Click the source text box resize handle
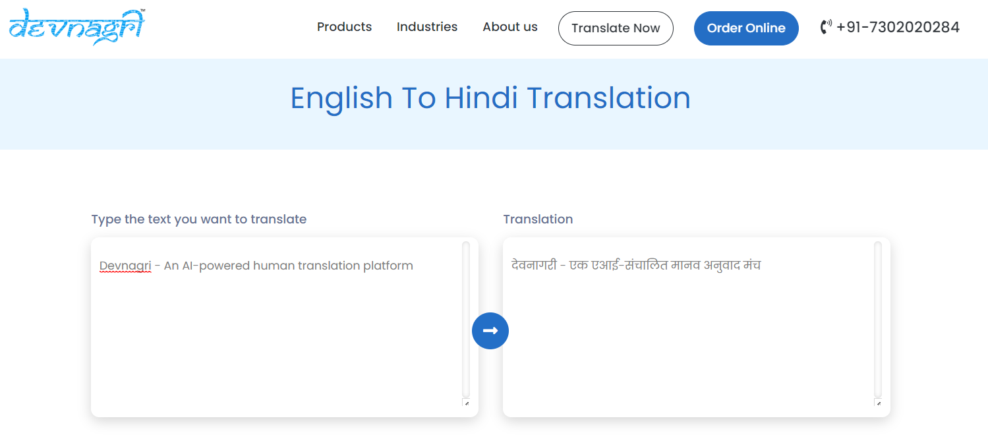Screen dimensions: 988x435 [466, 403]
